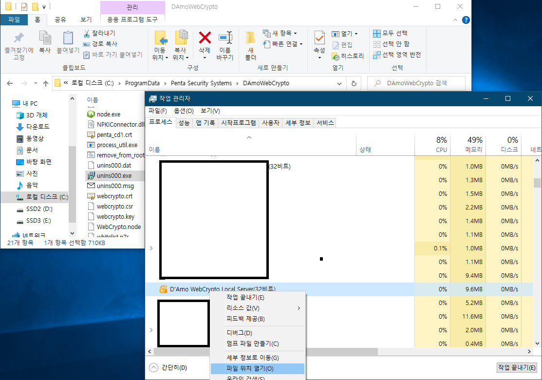Click Task Manager's vertical scrollbar down arrow
Screen dimensions: 542x380
pos(537,343)
